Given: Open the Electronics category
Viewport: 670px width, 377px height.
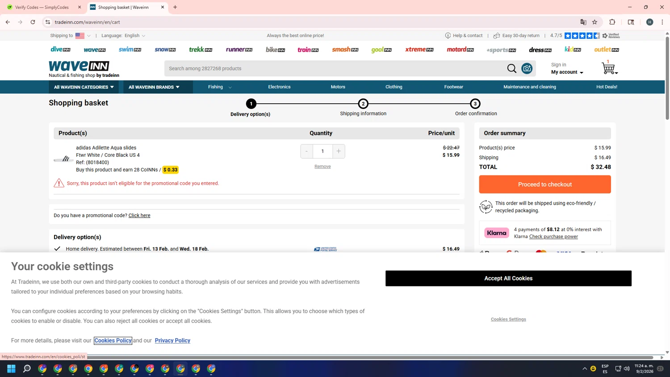Looking at the screenshot, I should point(279,87).
